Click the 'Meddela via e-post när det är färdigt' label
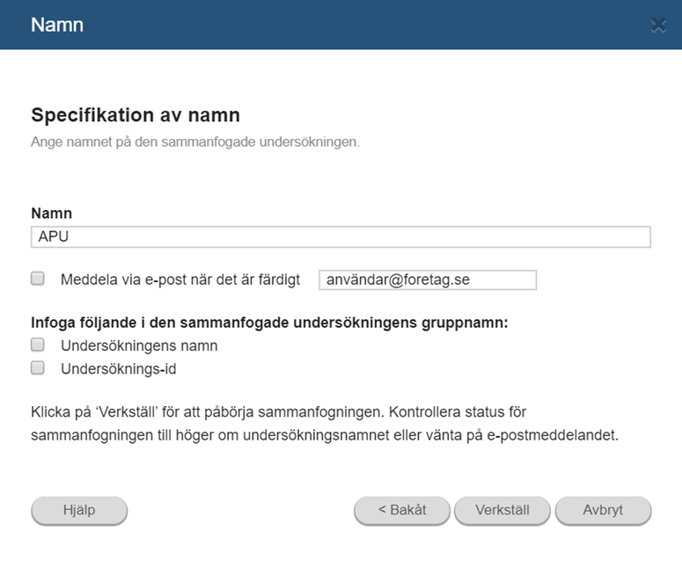 (x=180, y=280)
